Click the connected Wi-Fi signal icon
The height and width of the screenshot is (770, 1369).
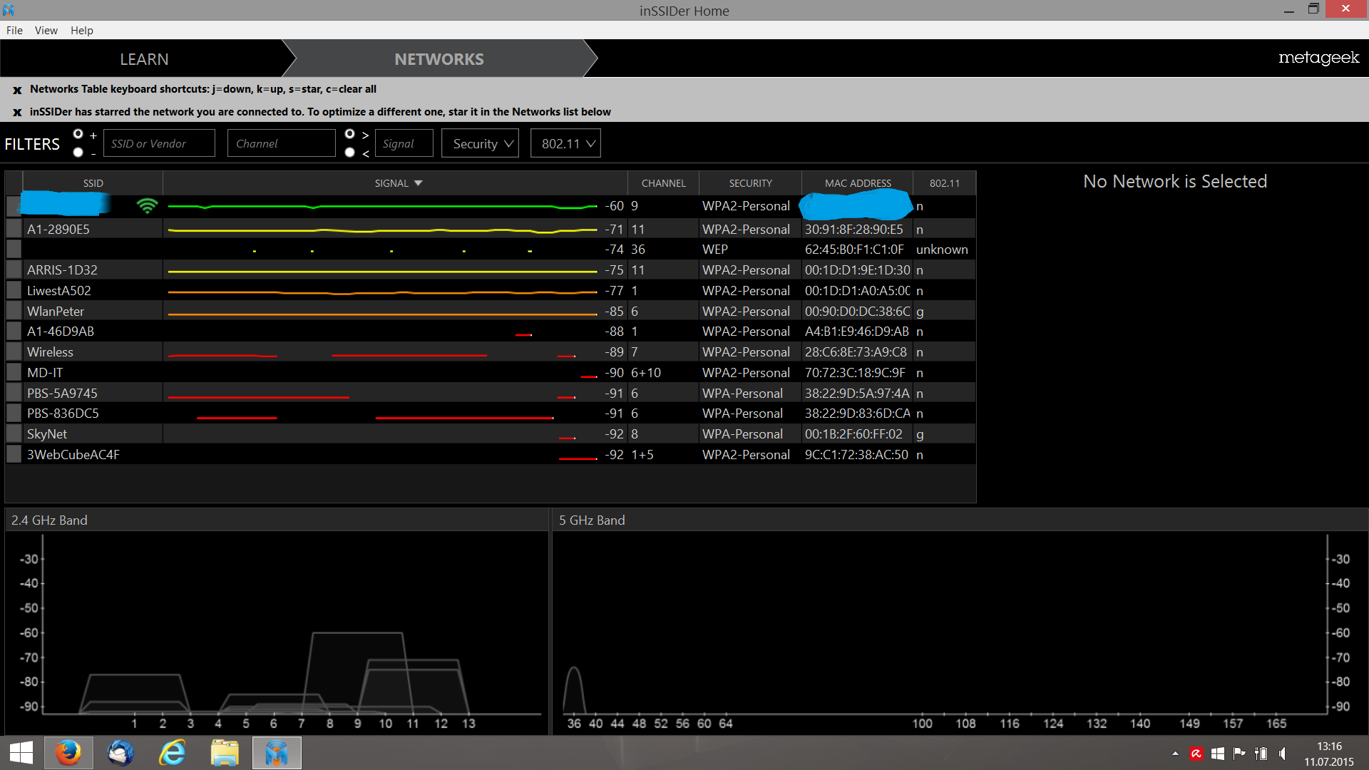pos(147,206)
